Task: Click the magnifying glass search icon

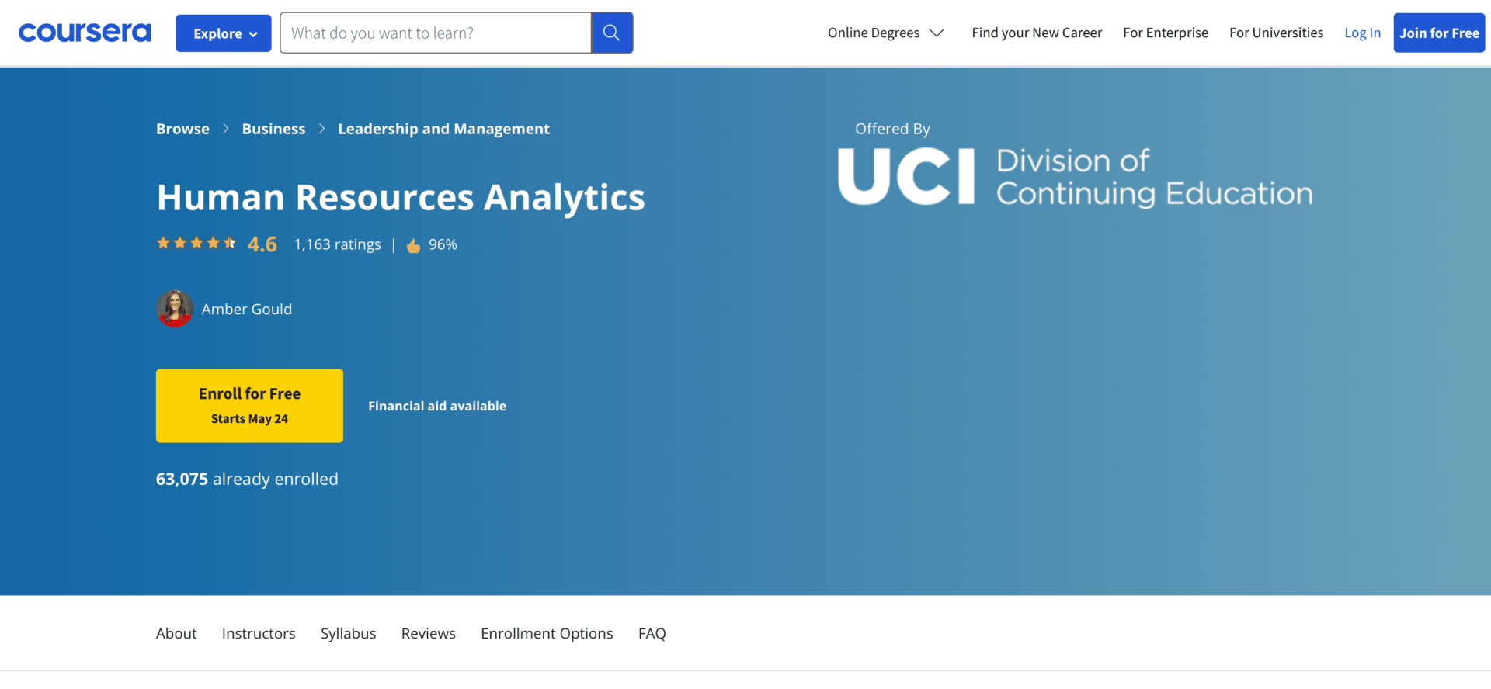Action: coord(611,33)
